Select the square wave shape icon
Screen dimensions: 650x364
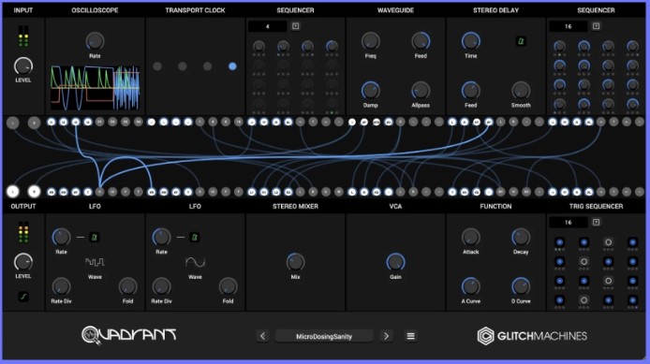tap(95, 262)
